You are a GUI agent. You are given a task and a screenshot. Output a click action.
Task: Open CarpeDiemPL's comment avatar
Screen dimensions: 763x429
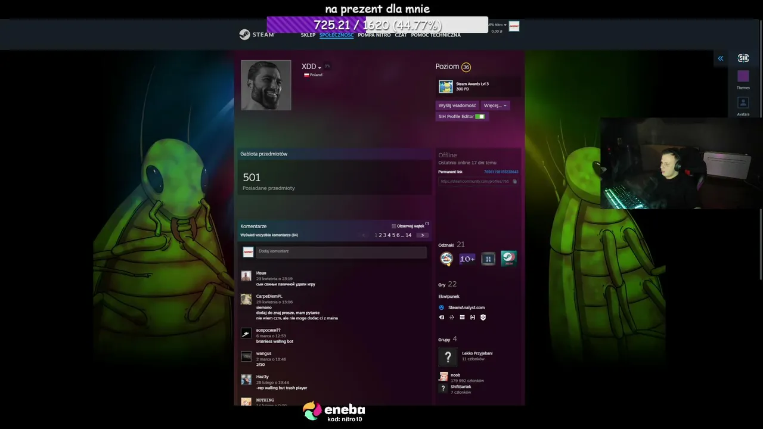[246, 299]
